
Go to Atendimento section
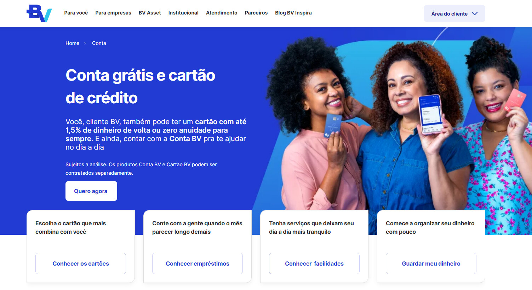pyautogui.click(x=222, y=13)
